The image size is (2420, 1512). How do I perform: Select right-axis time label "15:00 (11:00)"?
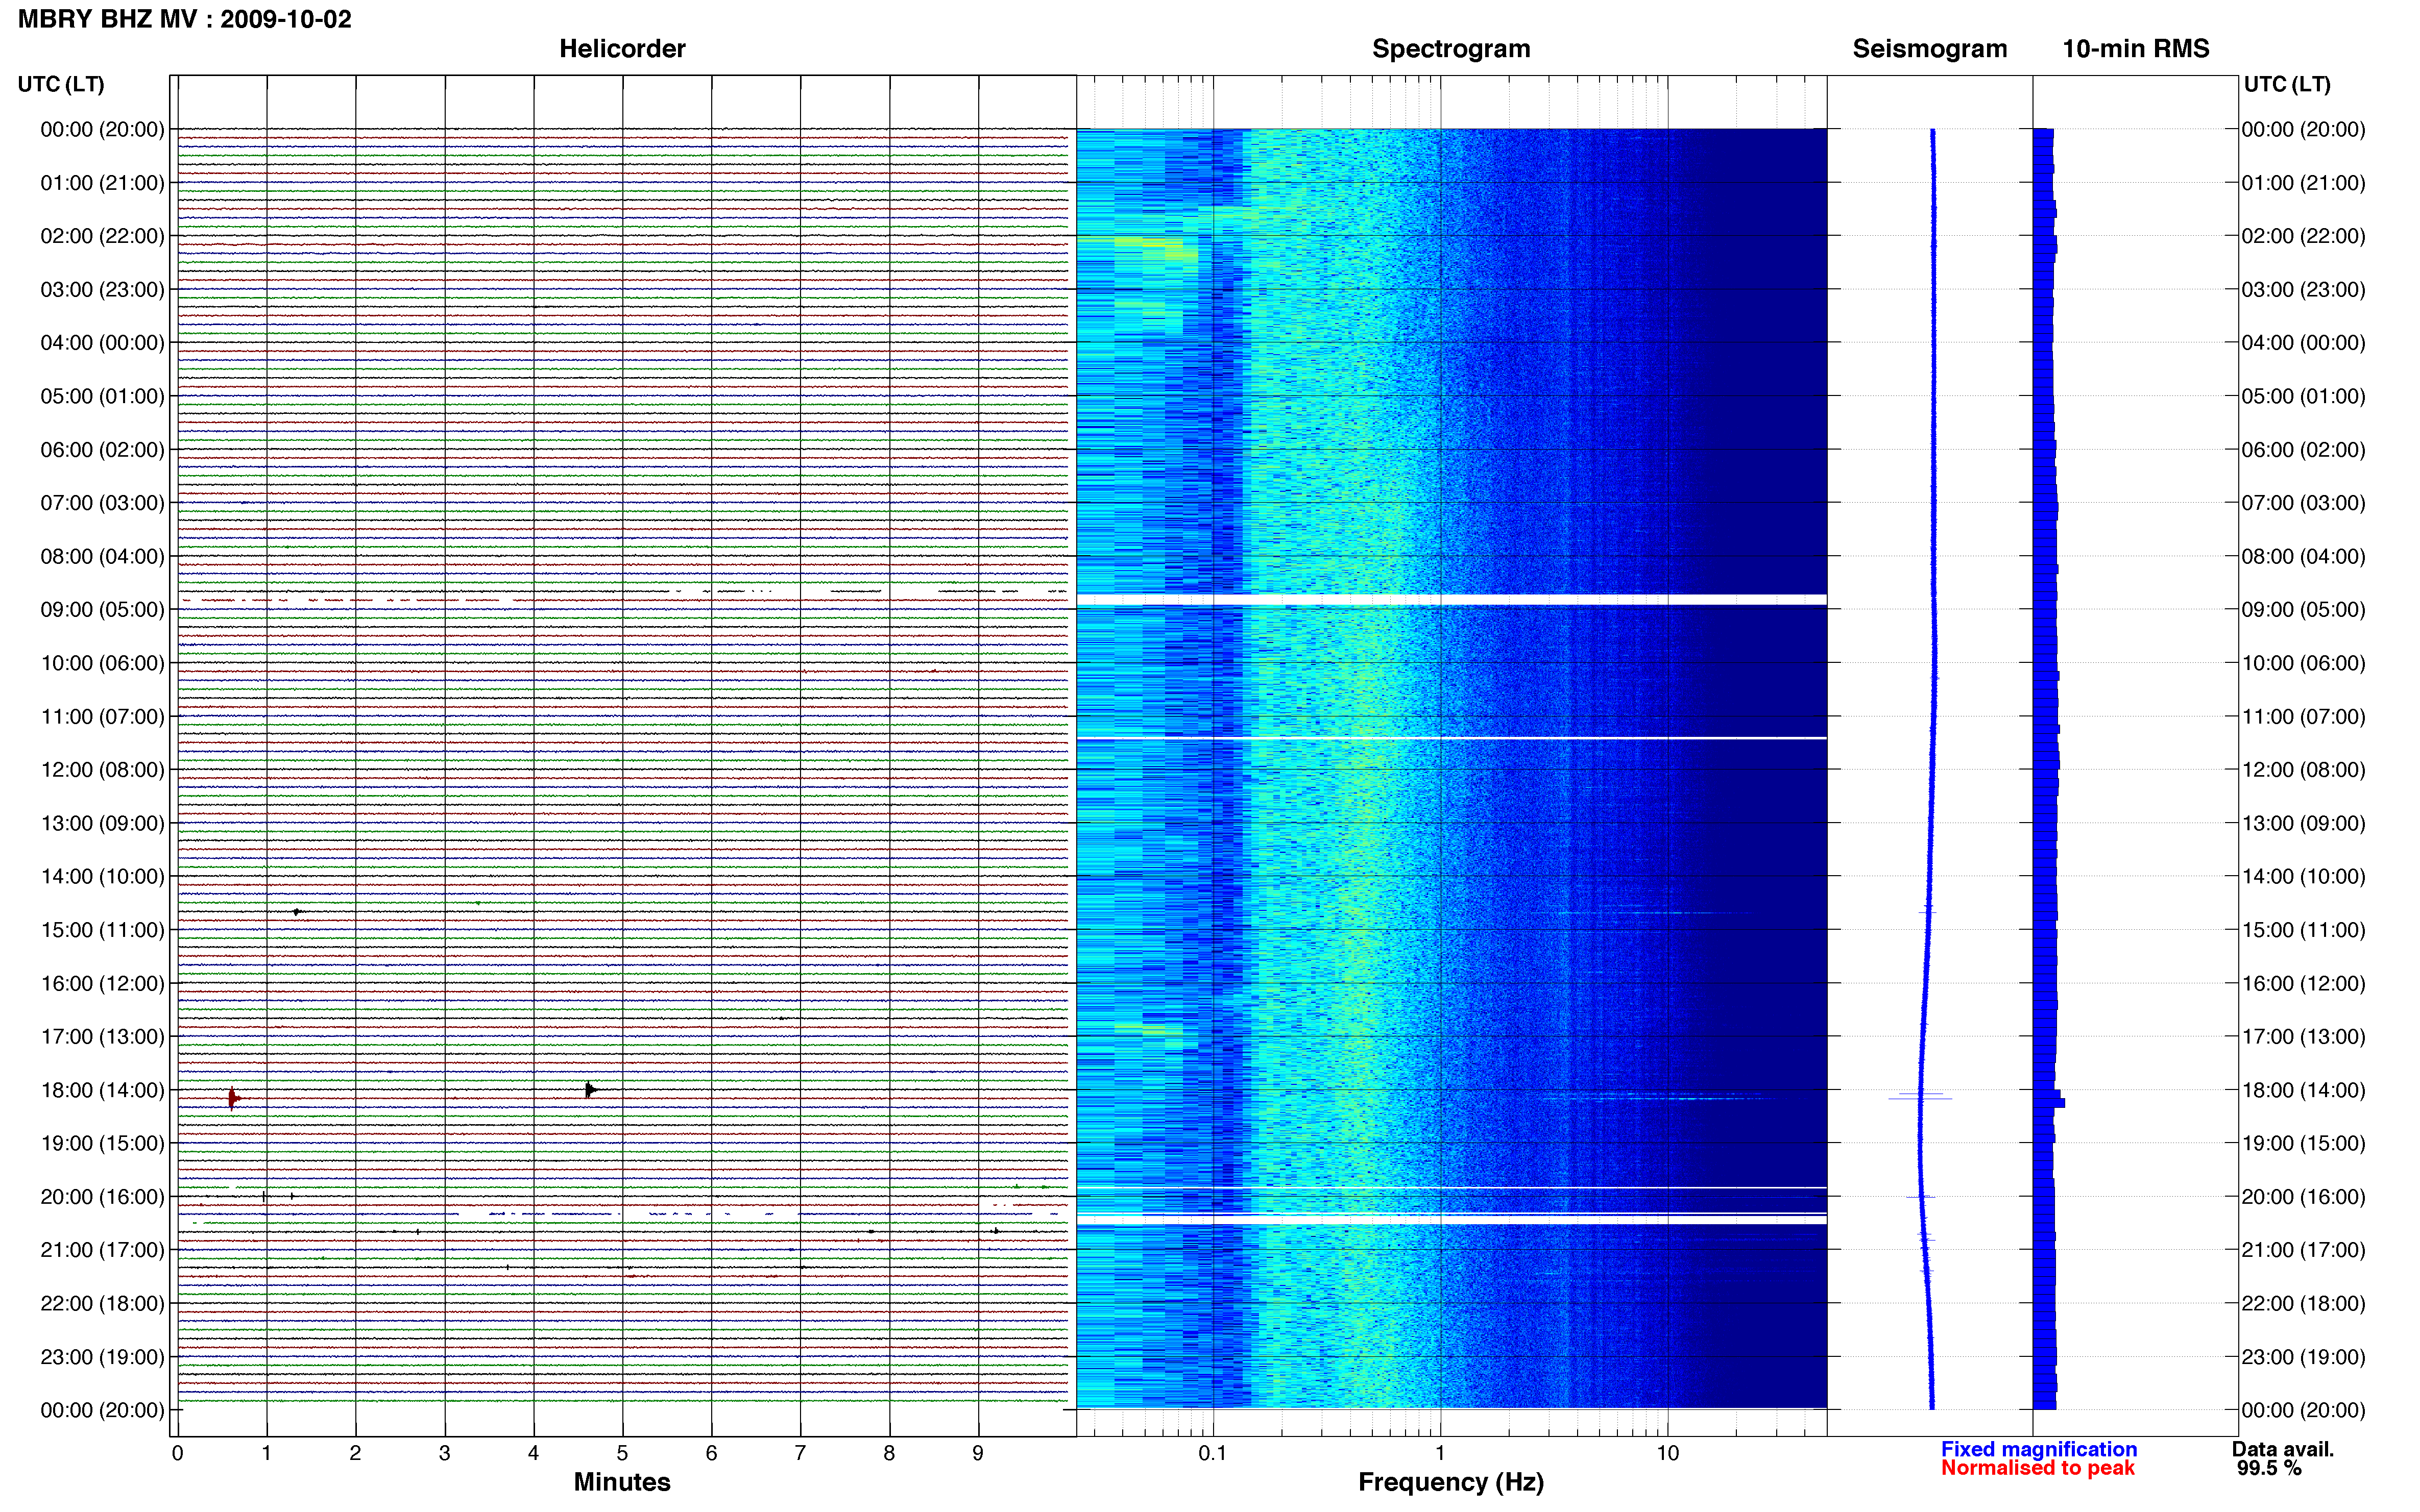click(2303, 930)
